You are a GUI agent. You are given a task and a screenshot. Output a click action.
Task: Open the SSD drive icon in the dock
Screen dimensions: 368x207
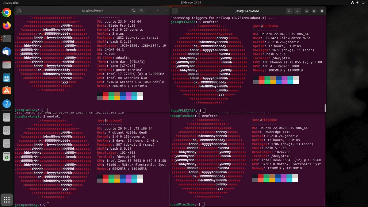pyautogui.click(x=7, y=144)
